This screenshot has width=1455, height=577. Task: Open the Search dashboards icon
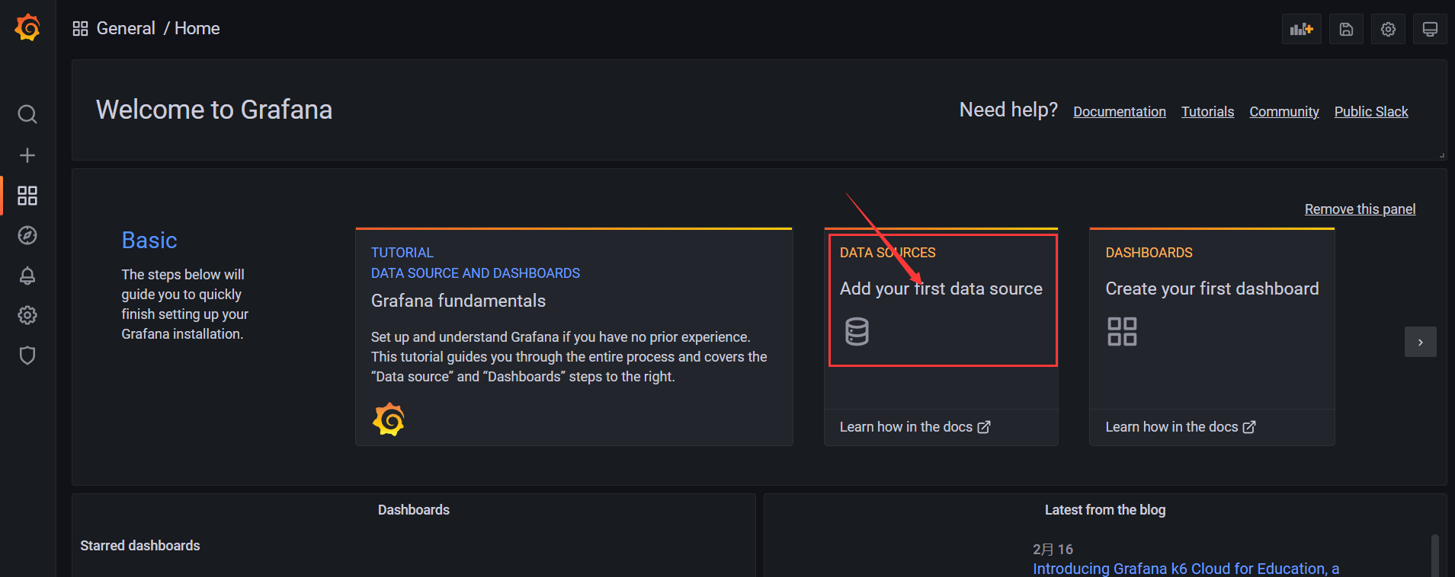tap(27, 114)
